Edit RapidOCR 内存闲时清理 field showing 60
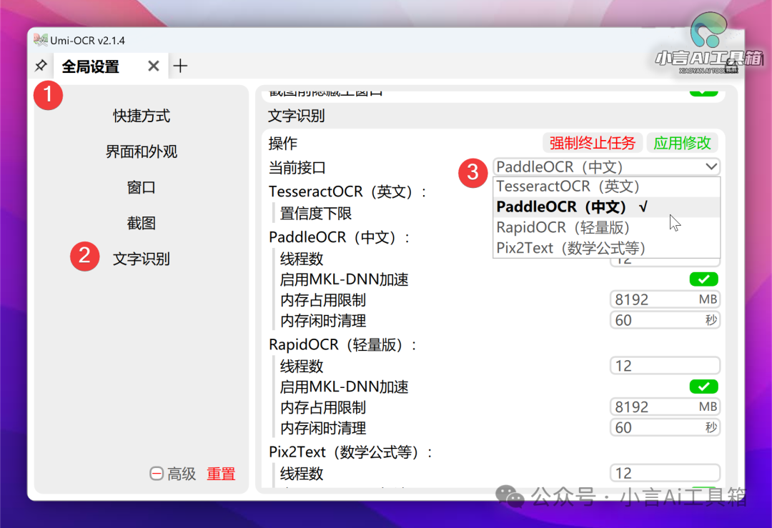772x528 pixels. (665, 428)
